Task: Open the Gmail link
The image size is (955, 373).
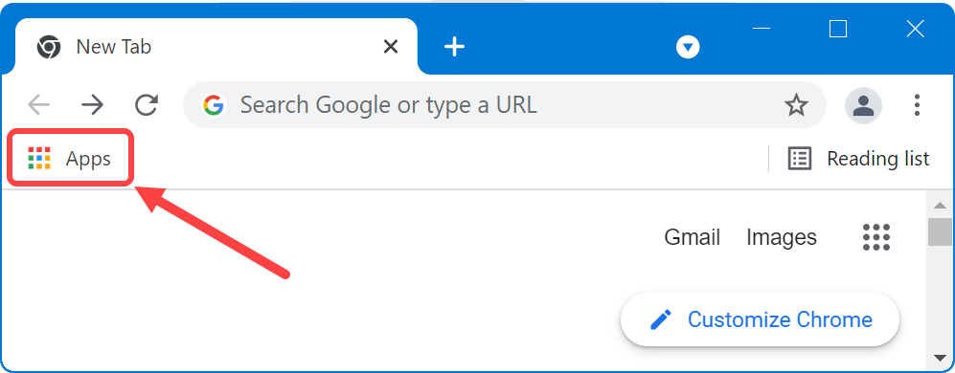Action: coord(692,237)
